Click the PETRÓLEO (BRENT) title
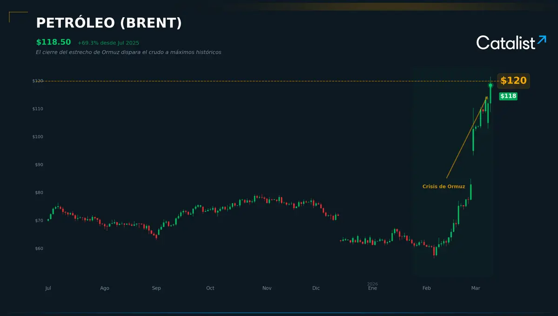 [x=109, y=23]
